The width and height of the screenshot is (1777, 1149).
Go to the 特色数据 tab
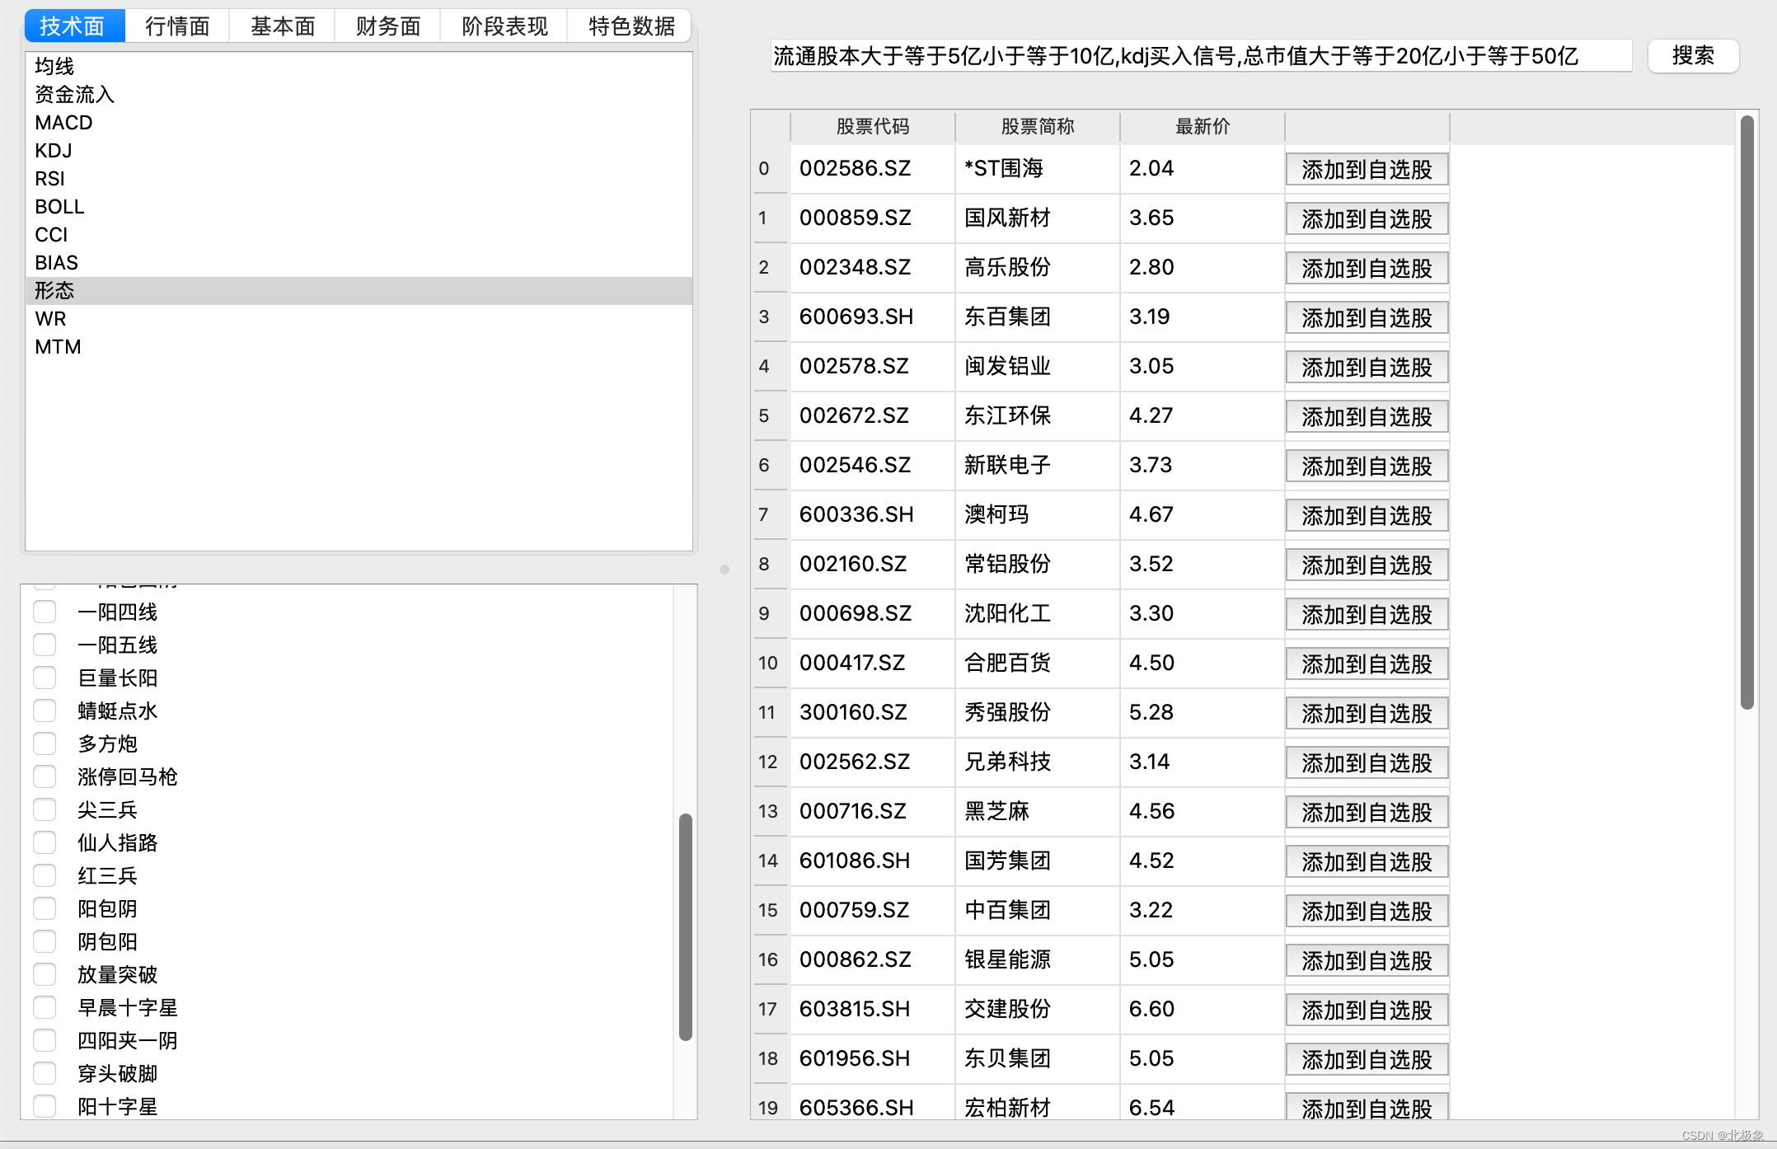631,26
